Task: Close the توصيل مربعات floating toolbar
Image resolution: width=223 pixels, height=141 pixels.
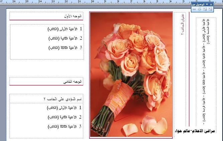Action: coord(211,4)
